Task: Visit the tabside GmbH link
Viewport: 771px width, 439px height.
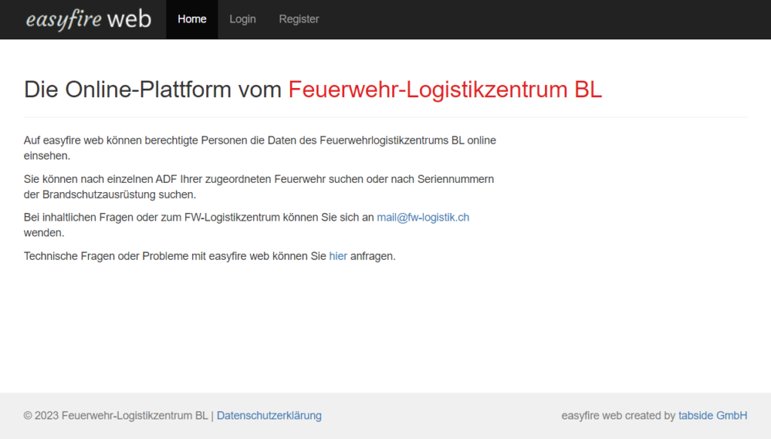Action: tap(712, 416)
